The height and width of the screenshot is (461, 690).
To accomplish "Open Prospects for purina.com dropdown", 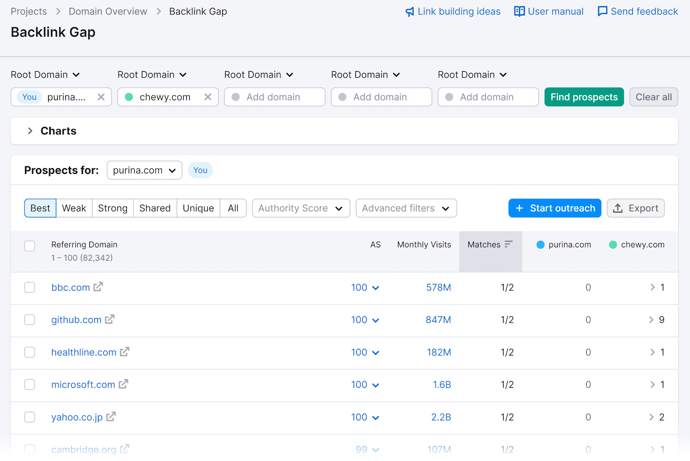I will click(144, 170).
